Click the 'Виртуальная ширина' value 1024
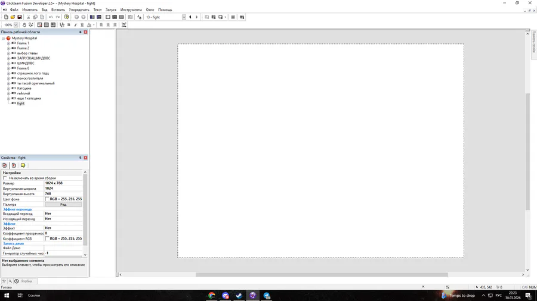 click(x=63, y=189)
